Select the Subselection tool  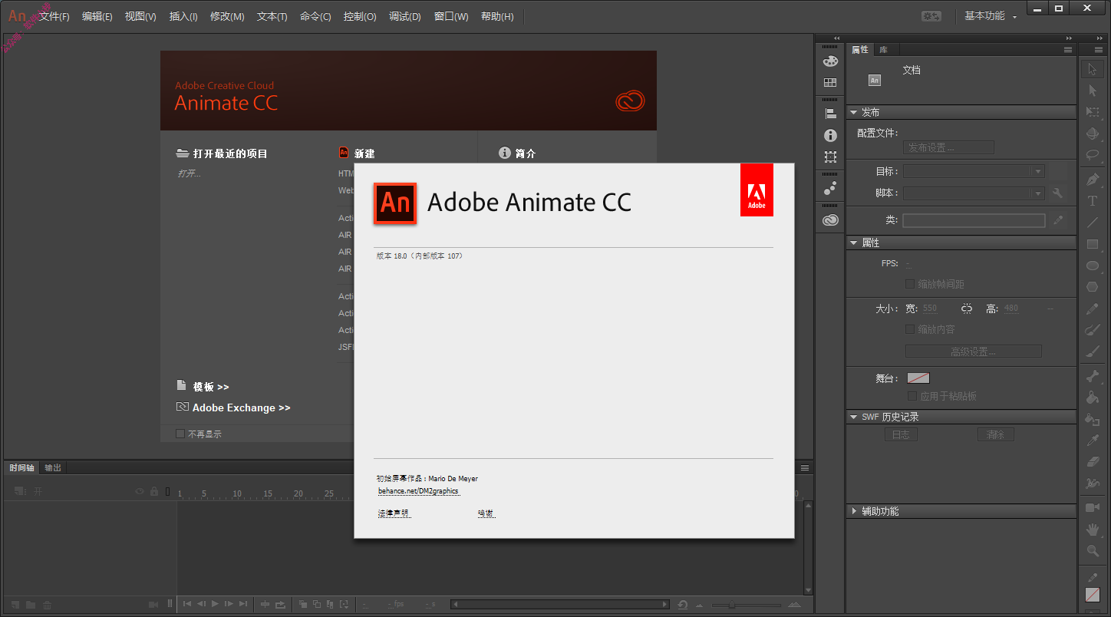[1093, 91]
